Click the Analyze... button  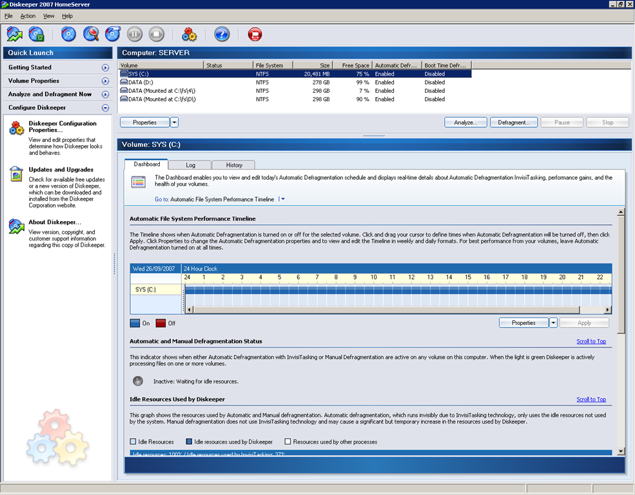(465, 122)
